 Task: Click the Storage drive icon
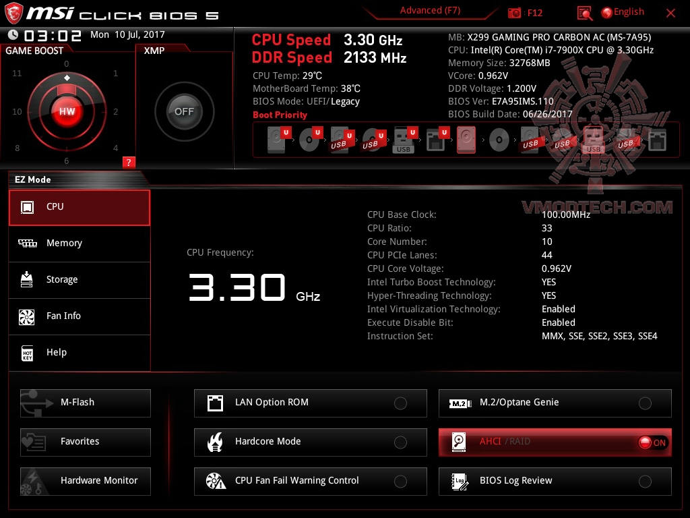pyautogui.click(x=27, y=279)
